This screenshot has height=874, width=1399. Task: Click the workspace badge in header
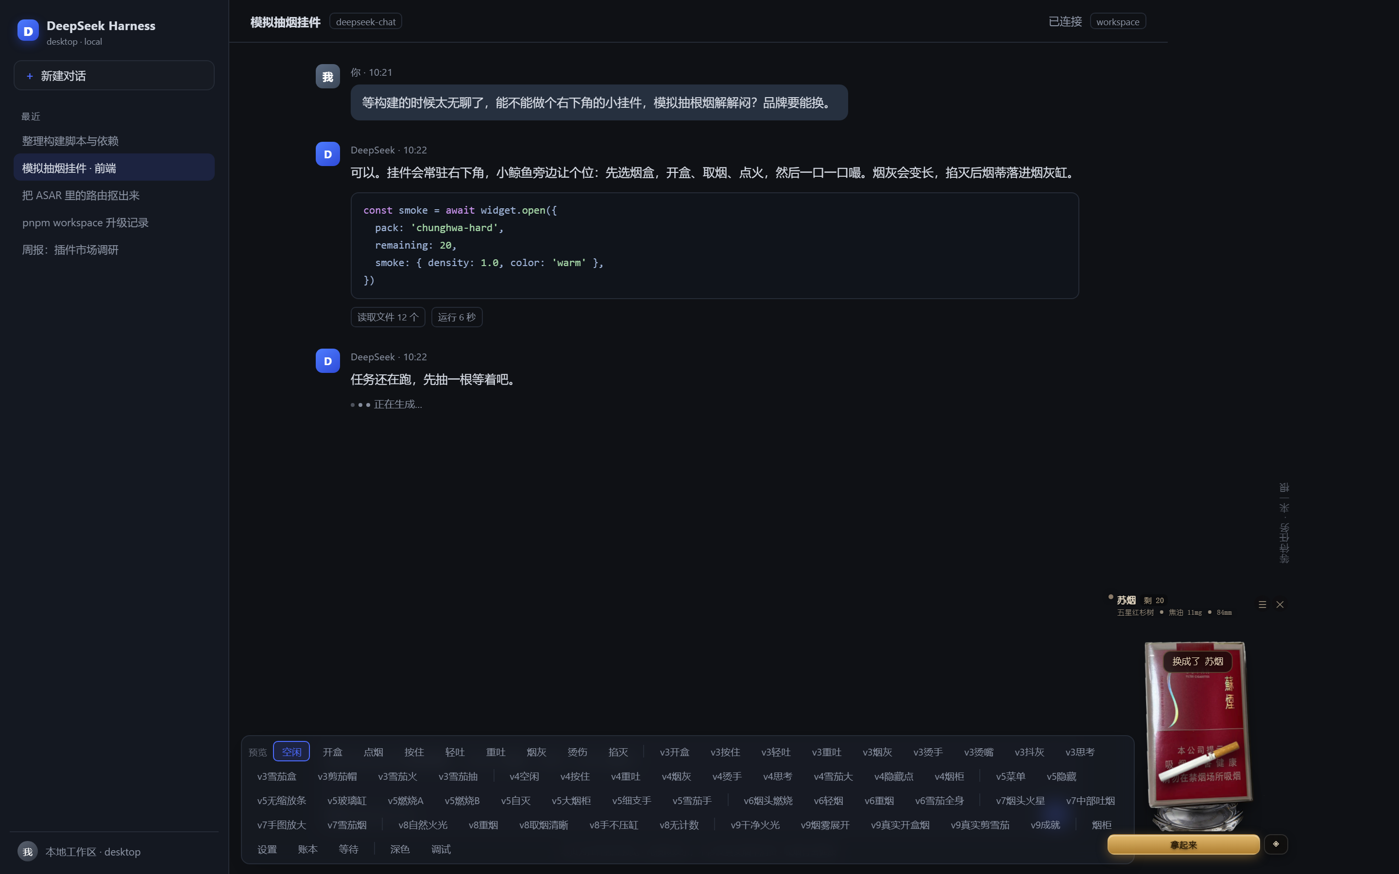click(1117, 21)
